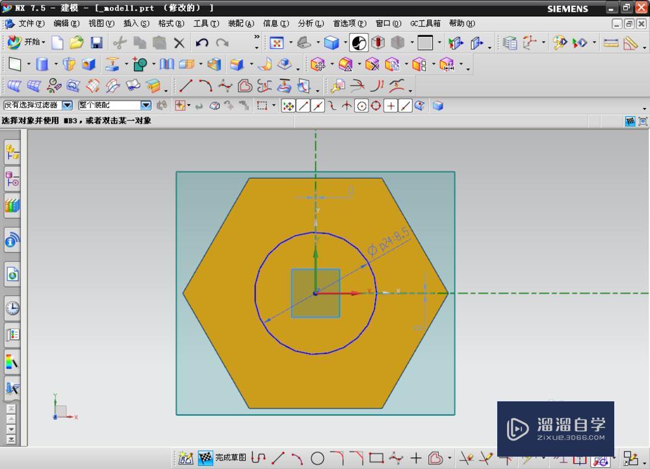Toggle the end point snap option
This screenshot has height=469, width=650.
point(303,106)
